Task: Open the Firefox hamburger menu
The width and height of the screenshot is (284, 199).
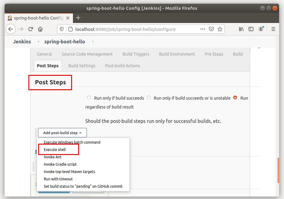Action: (x=273, y=29)
